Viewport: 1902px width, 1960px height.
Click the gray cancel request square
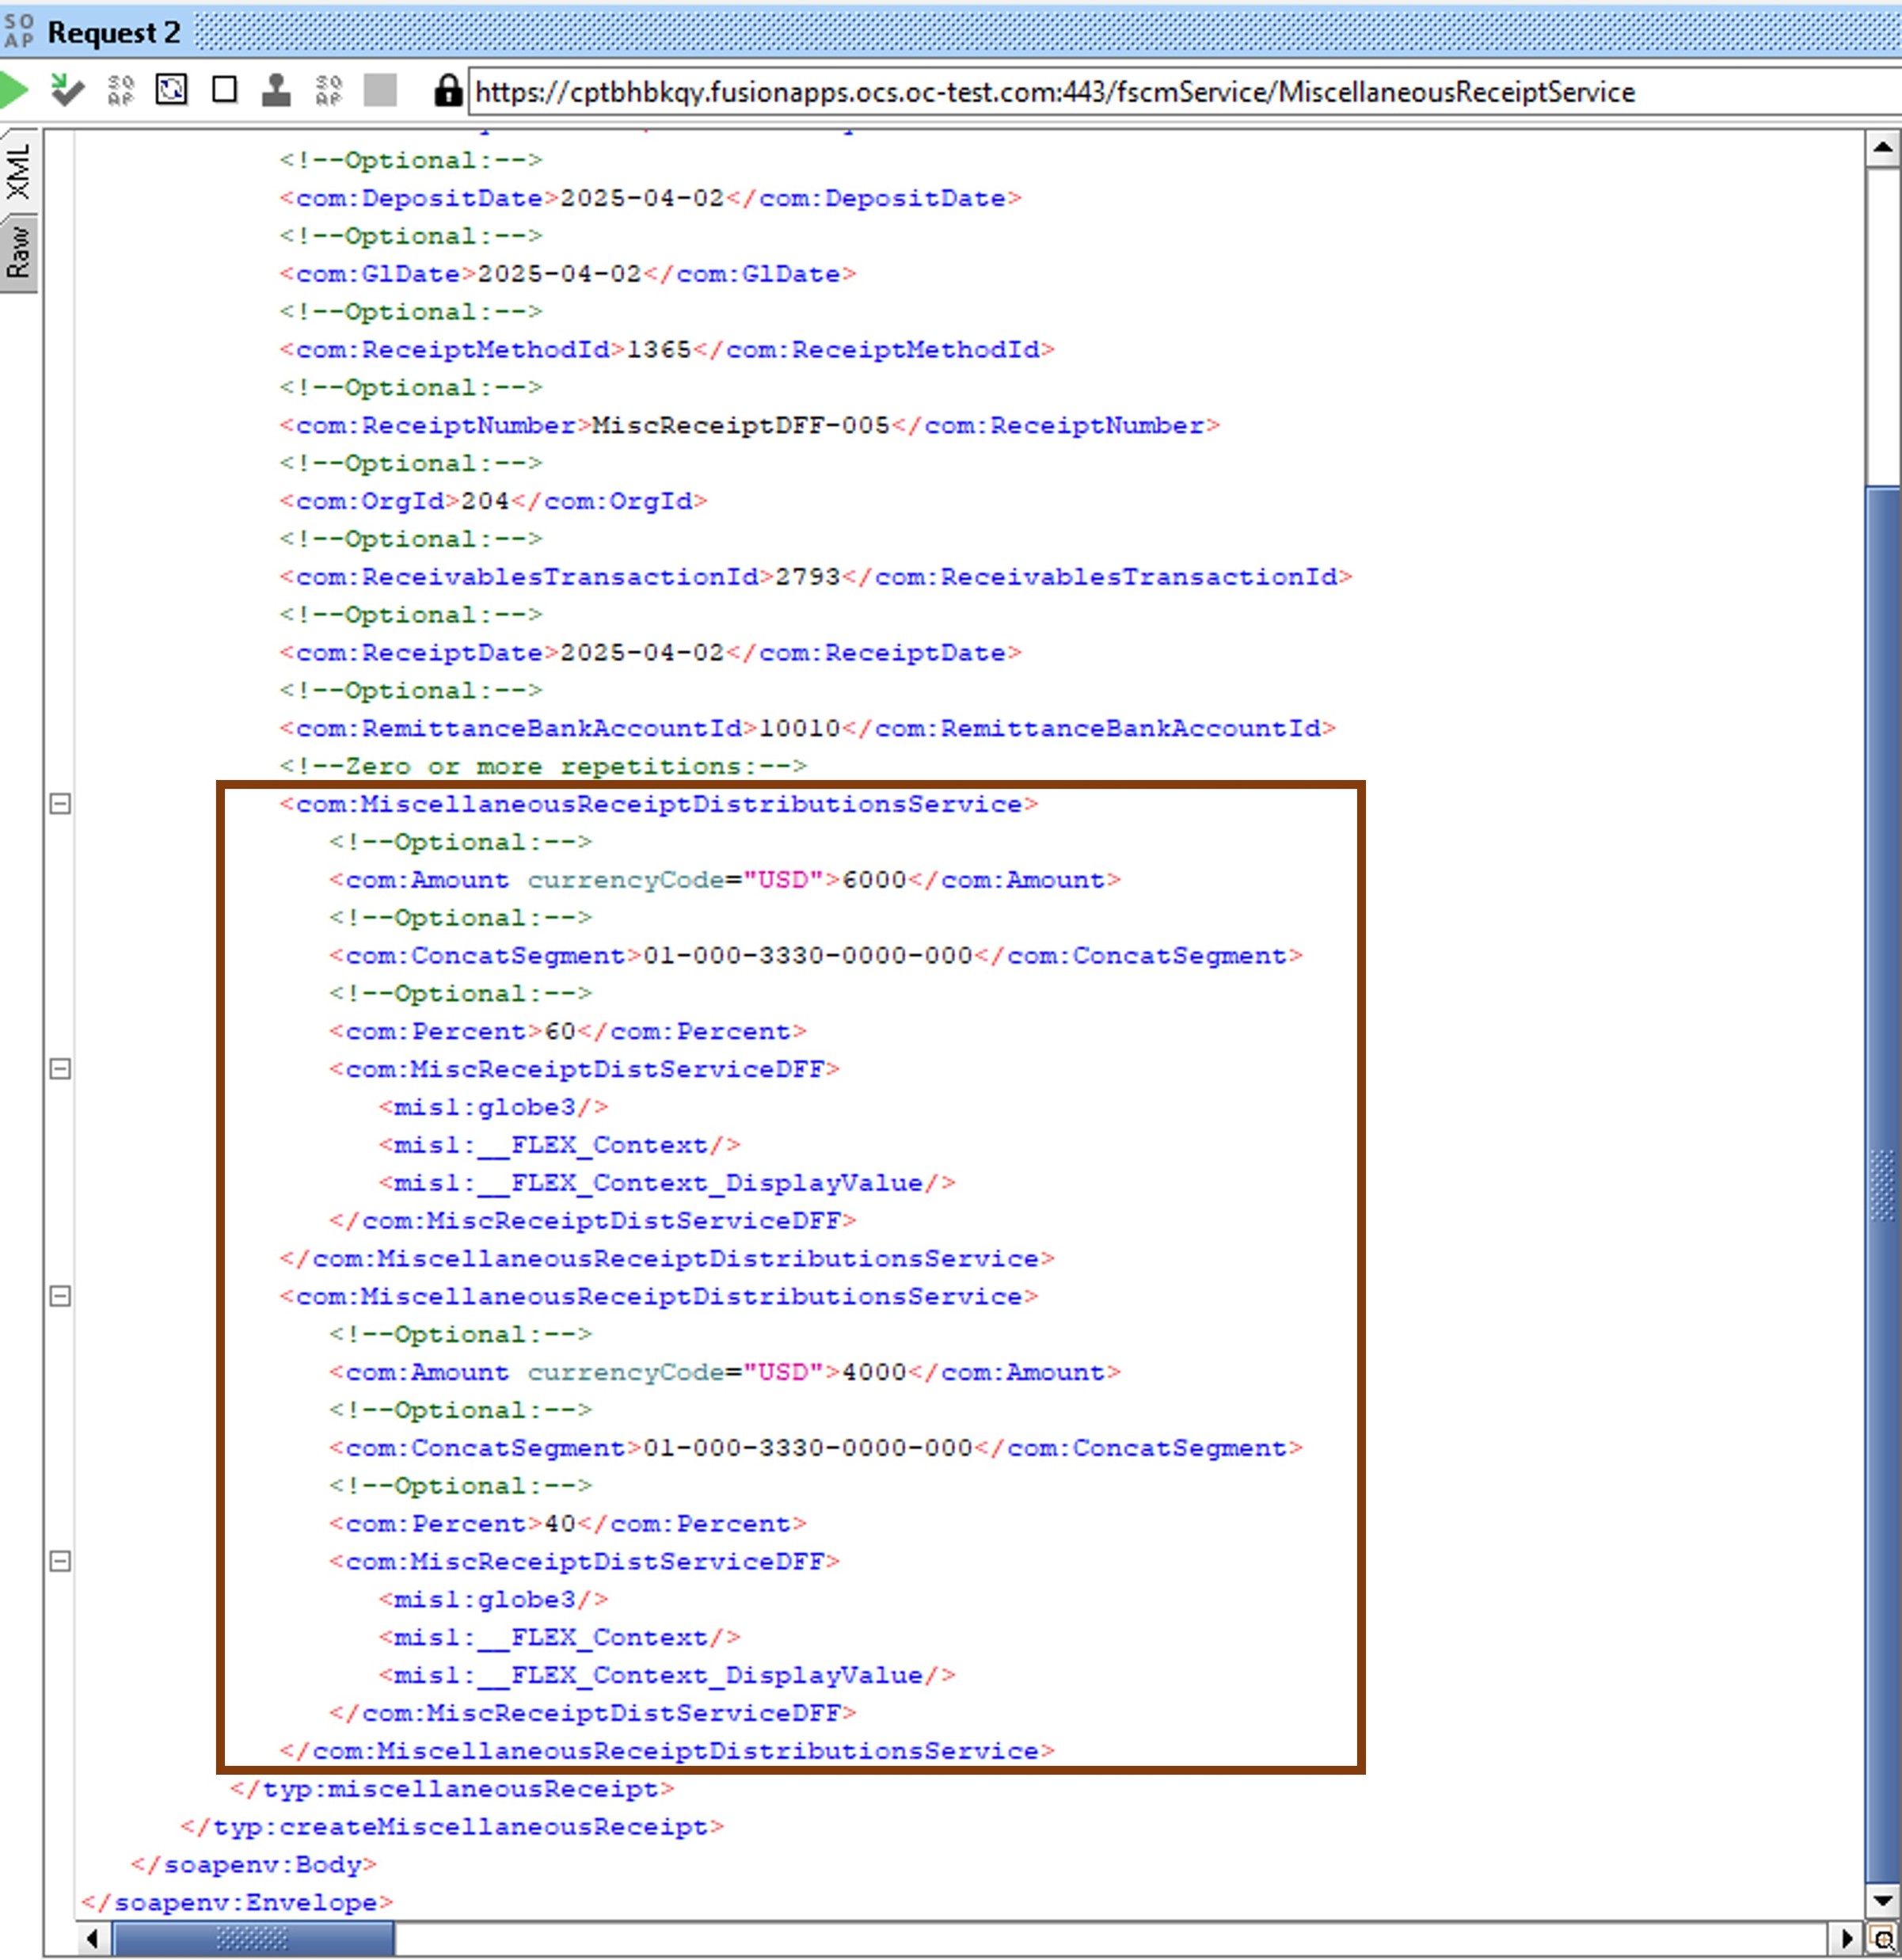(x=380, y=91)
